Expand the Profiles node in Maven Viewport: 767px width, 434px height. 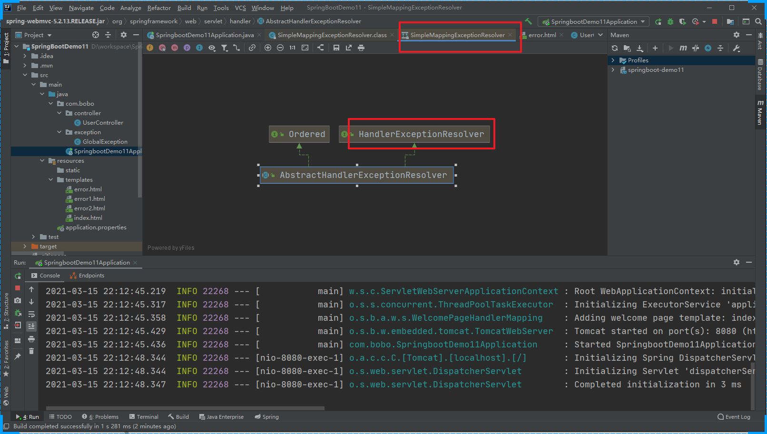pyautogui.click(x=613, y=60)
